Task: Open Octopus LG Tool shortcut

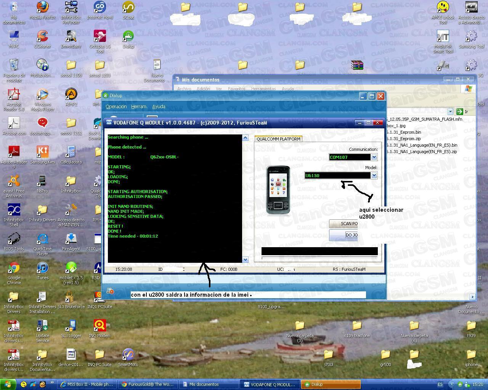Action: click(x=100, y=42)
